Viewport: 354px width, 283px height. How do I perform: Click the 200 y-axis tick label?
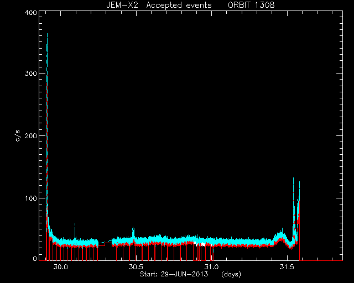click(31, 136)
